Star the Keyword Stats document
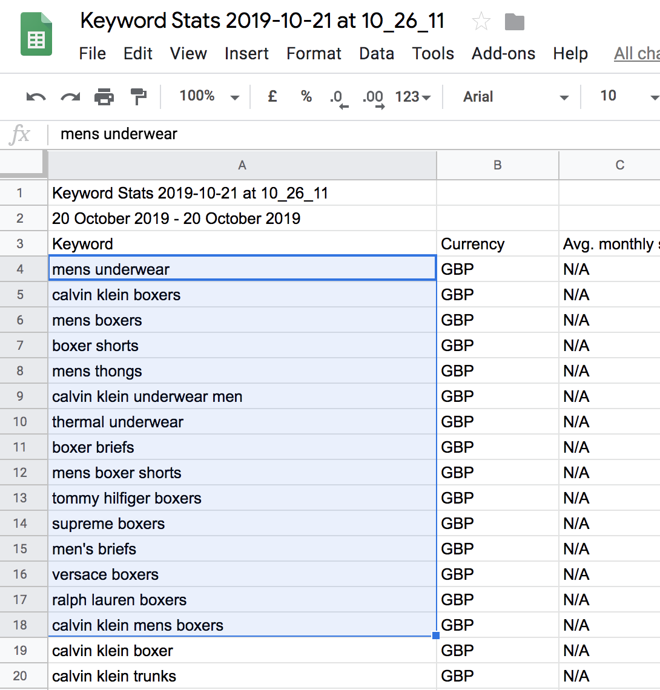Screen dimensions: 660x690 [x=481, y=22]
